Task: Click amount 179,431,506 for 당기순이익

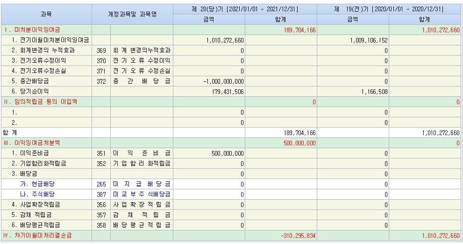Action: (228, 92)
